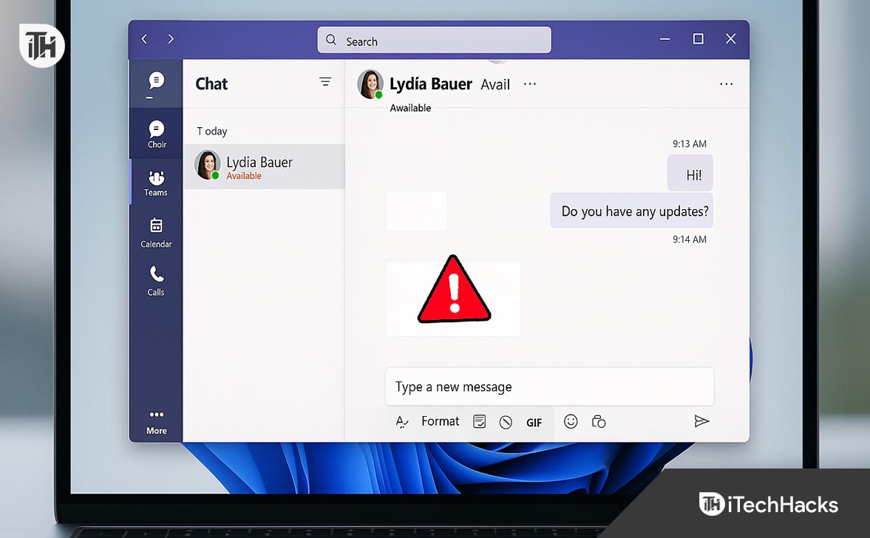Open the options ellipsis beside Lydia's name
This screenshot has width=870, height=538.
[x=529, y=84]
